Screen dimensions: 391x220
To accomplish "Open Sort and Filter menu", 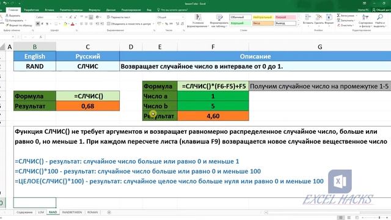I will pyautogui.click(x=365, y=21).
